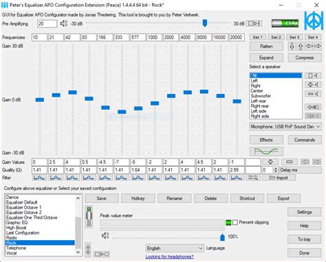This screenshot has width=326, height=262.
Task: Click the Delete button
Action: (x=210, y=198)
